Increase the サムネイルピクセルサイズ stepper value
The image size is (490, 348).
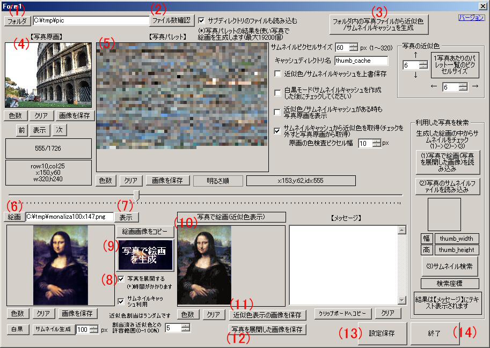(353, 45)
